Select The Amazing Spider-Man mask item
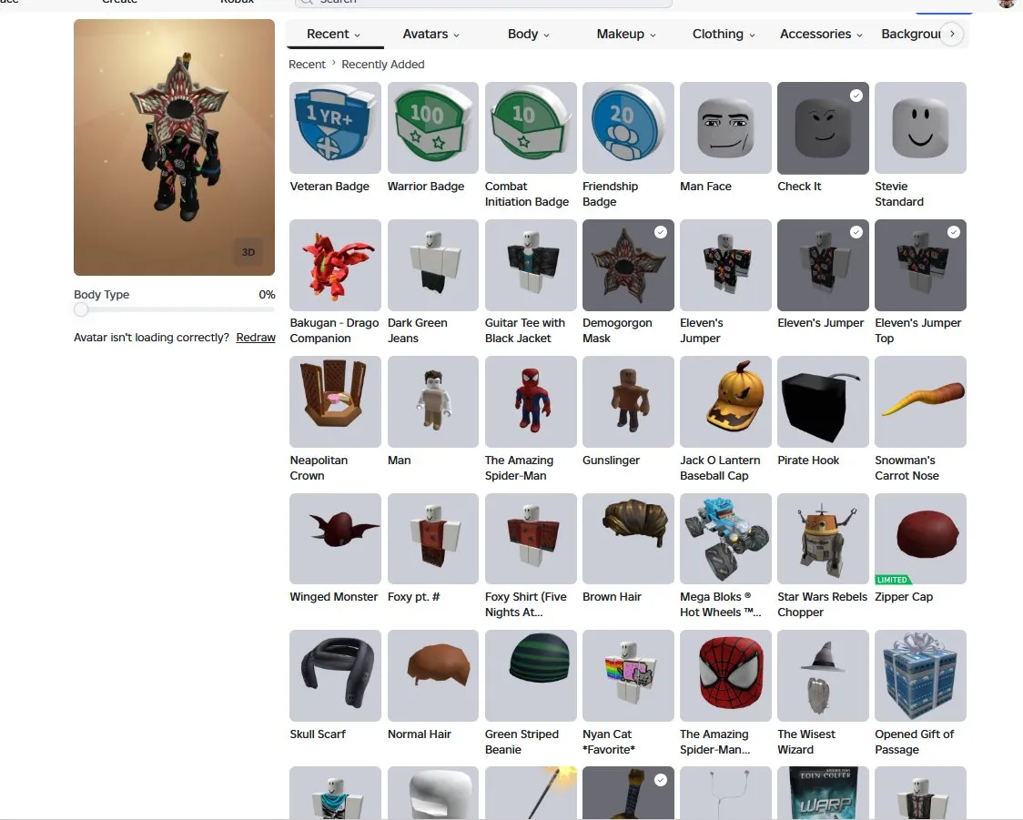Viewport: 1023px width, 820px height. [725, 676]
